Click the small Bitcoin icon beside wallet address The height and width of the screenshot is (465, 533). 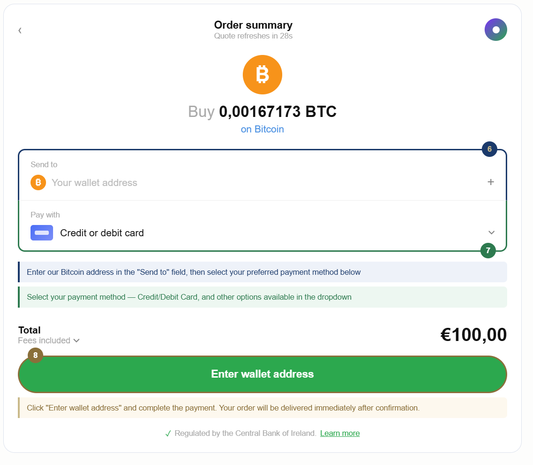(39, 183)
